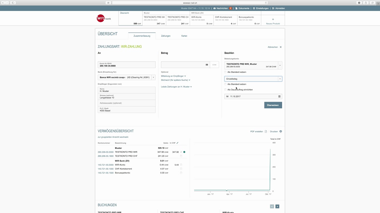Open the Belastungskonto dropdown arrow
This screenshot has height=213, width=380.
(280, 65)
